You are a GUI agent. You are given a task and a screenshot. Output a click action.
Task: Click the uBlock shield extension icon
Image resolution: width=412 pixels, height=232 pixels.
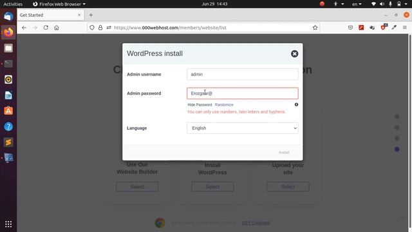pyautogui.click(x=384, y=27)
